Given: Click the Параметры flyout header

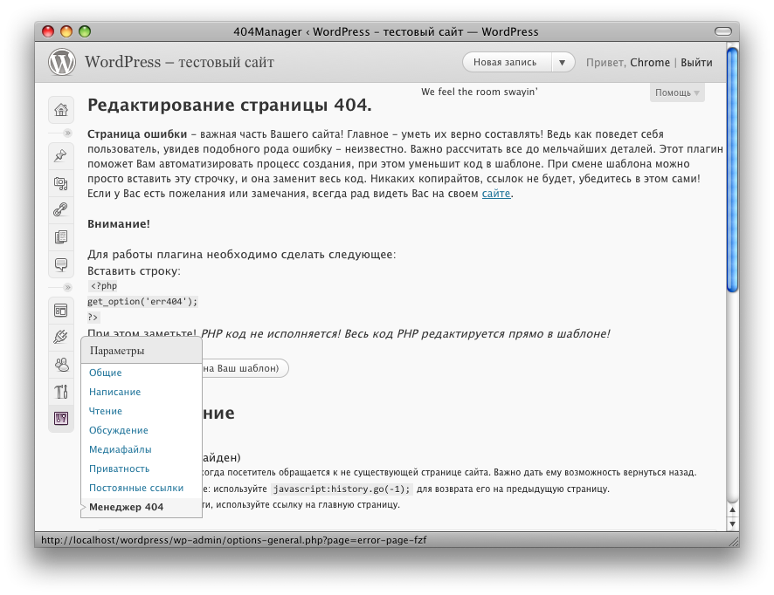Looking at the screenshot, I should (x=142, y=351).
